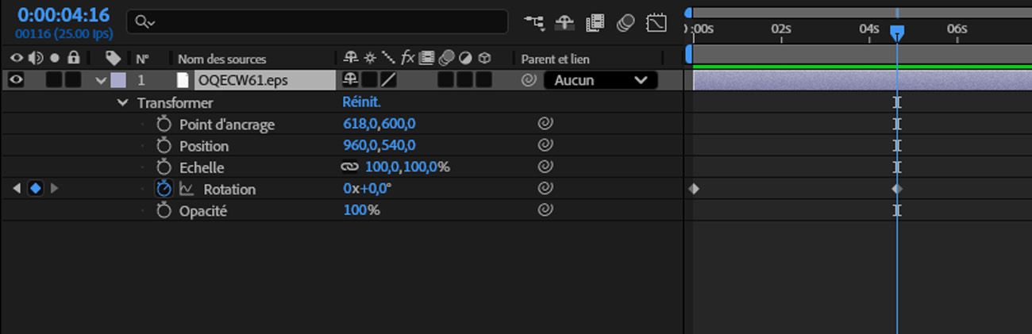Click the Adjustment layer column header icon

[465, 58]
